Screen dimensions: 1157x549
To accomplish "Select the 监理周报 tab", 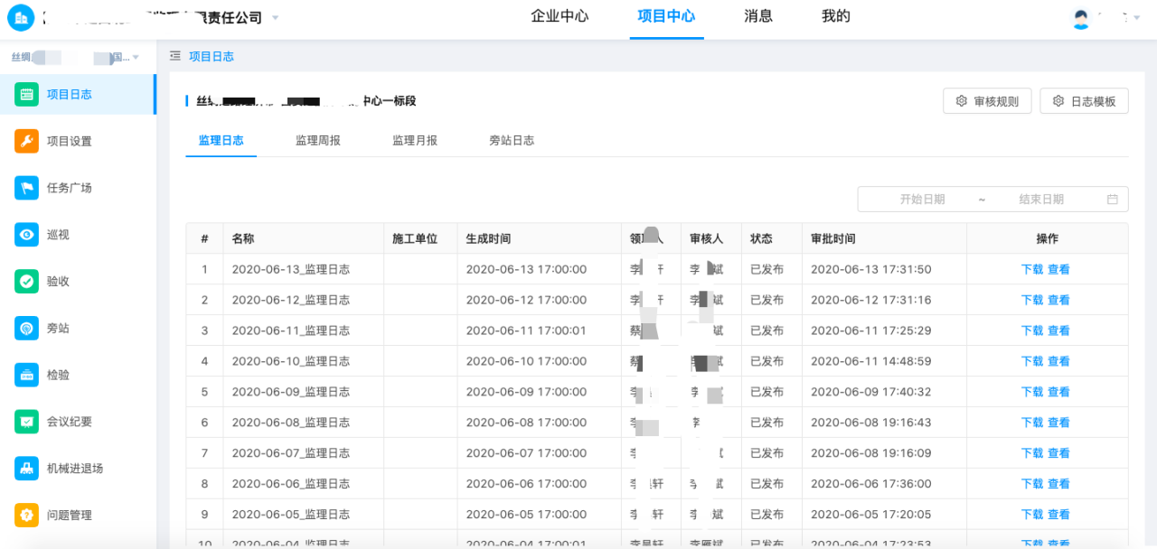I will pos(318,141).
